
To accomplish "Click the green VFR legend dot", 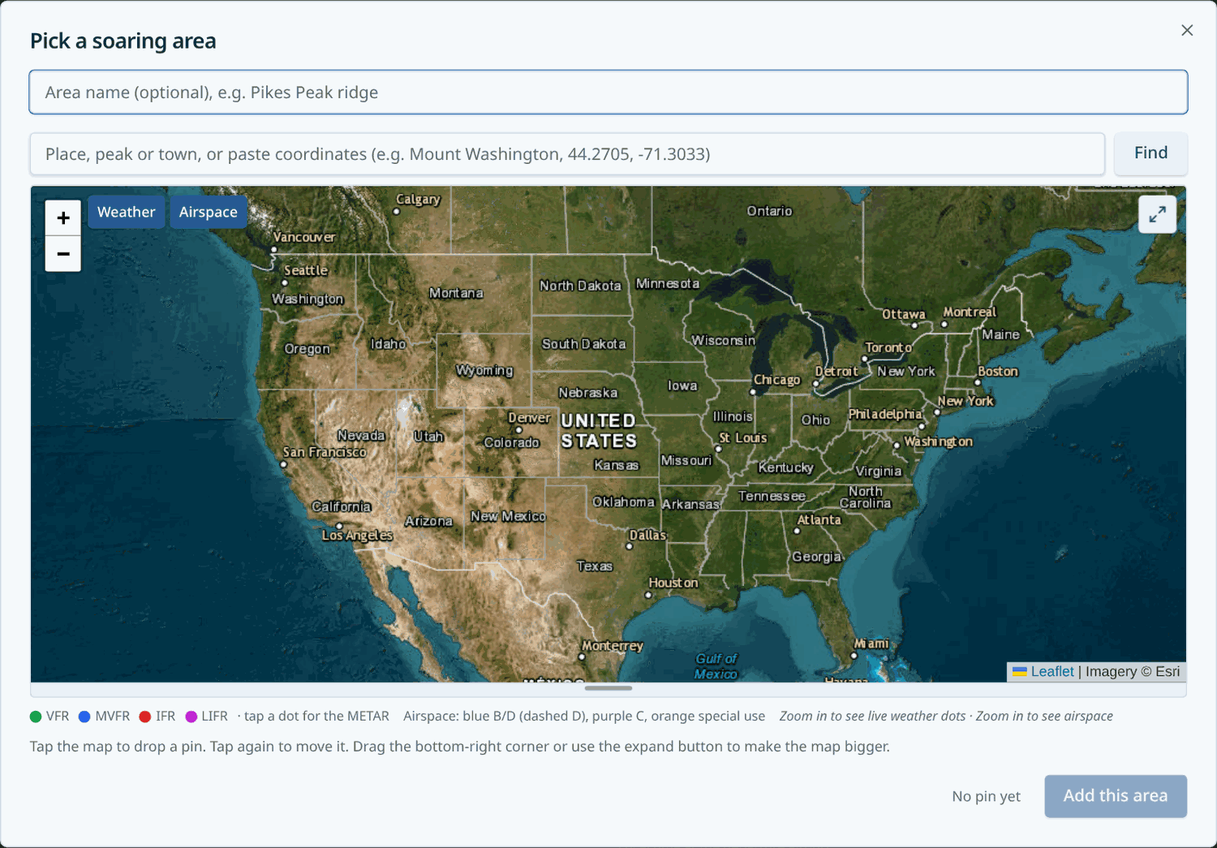I will pos(36,717).
